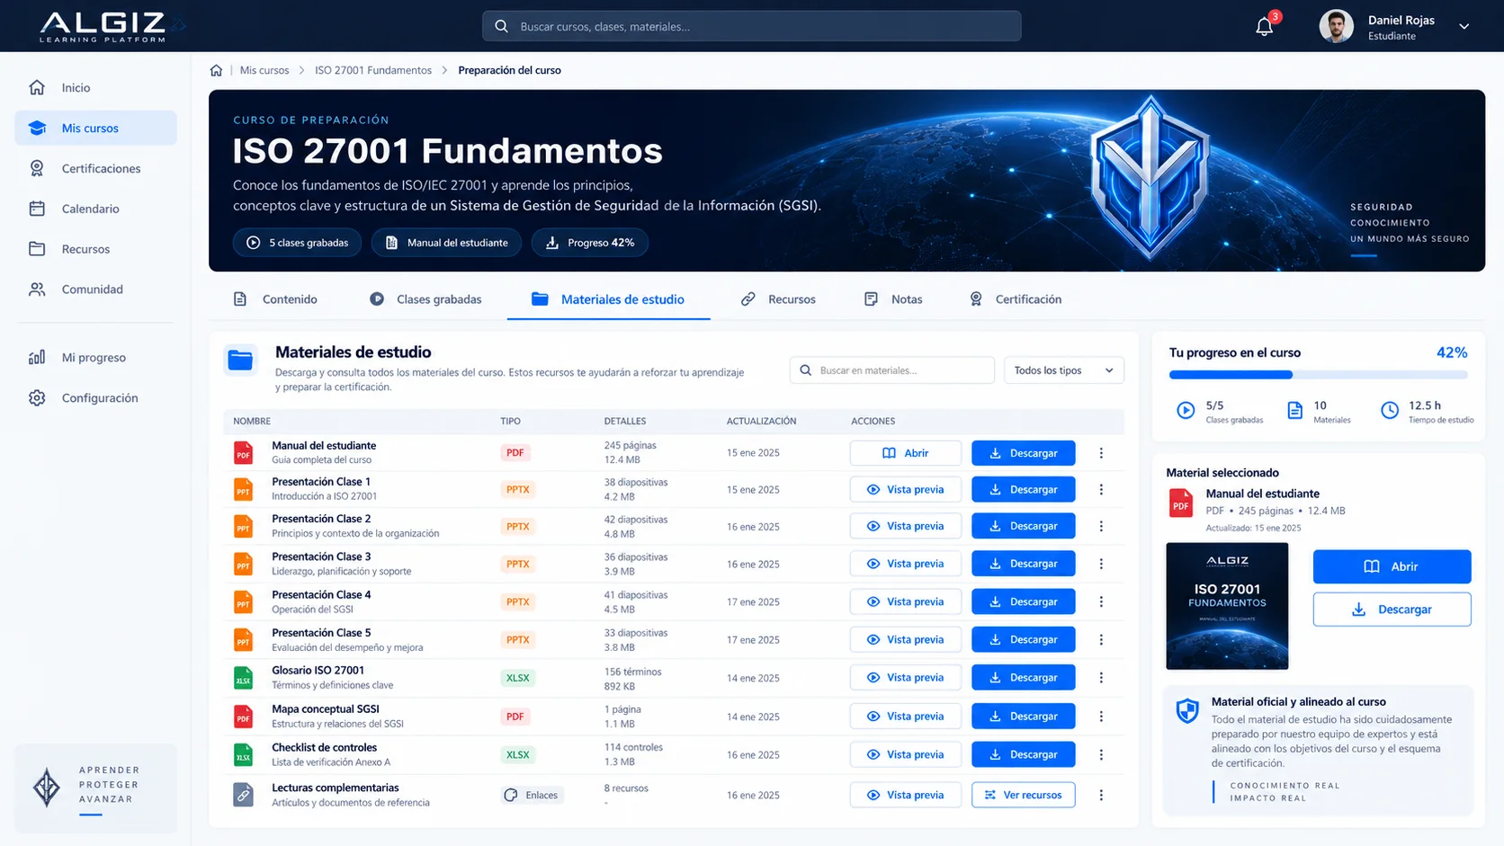Switch to the Recursos tab

[x=778, y=299]
